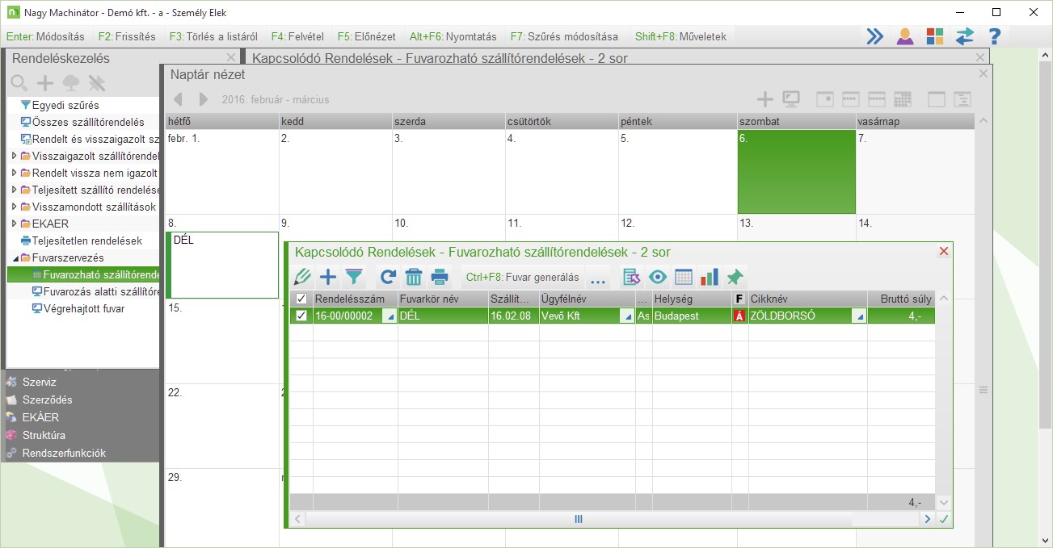This screenshot has width=1053, height=548.
Task: Open the dropdown arrow in Vevő Kft cell
Action: tap(627, 316)
